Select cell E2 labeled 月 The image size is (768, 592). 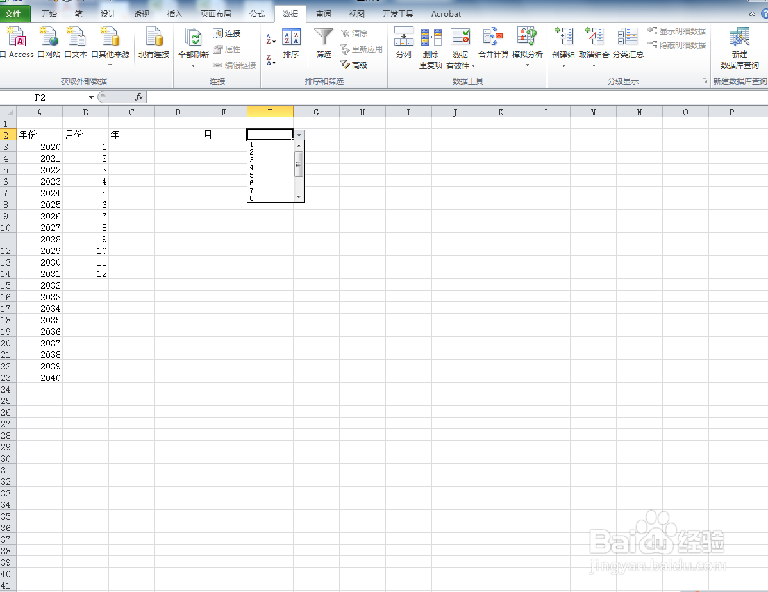(x=224, y=134)
